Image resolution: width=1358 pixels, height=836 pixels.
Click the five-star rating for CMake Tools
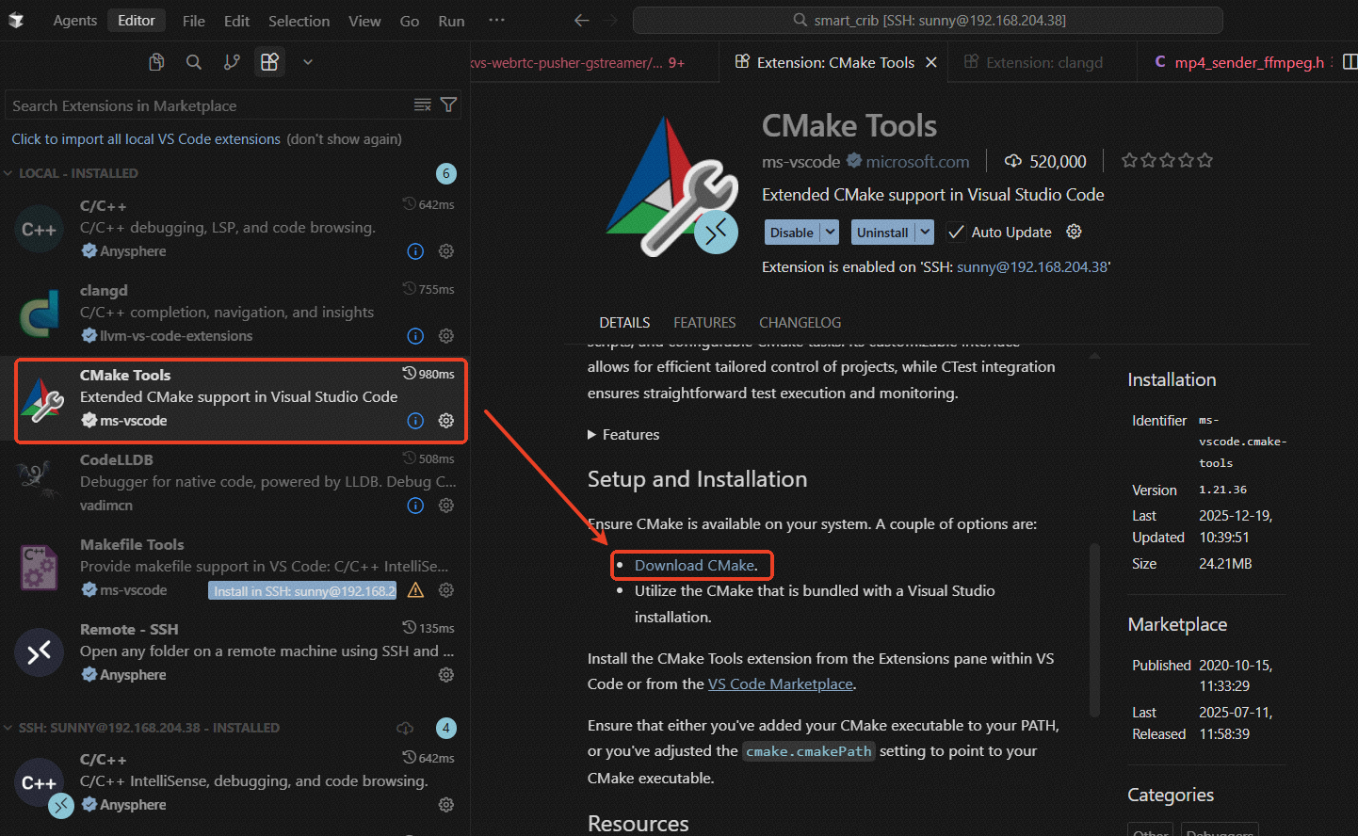point(1167,161)
